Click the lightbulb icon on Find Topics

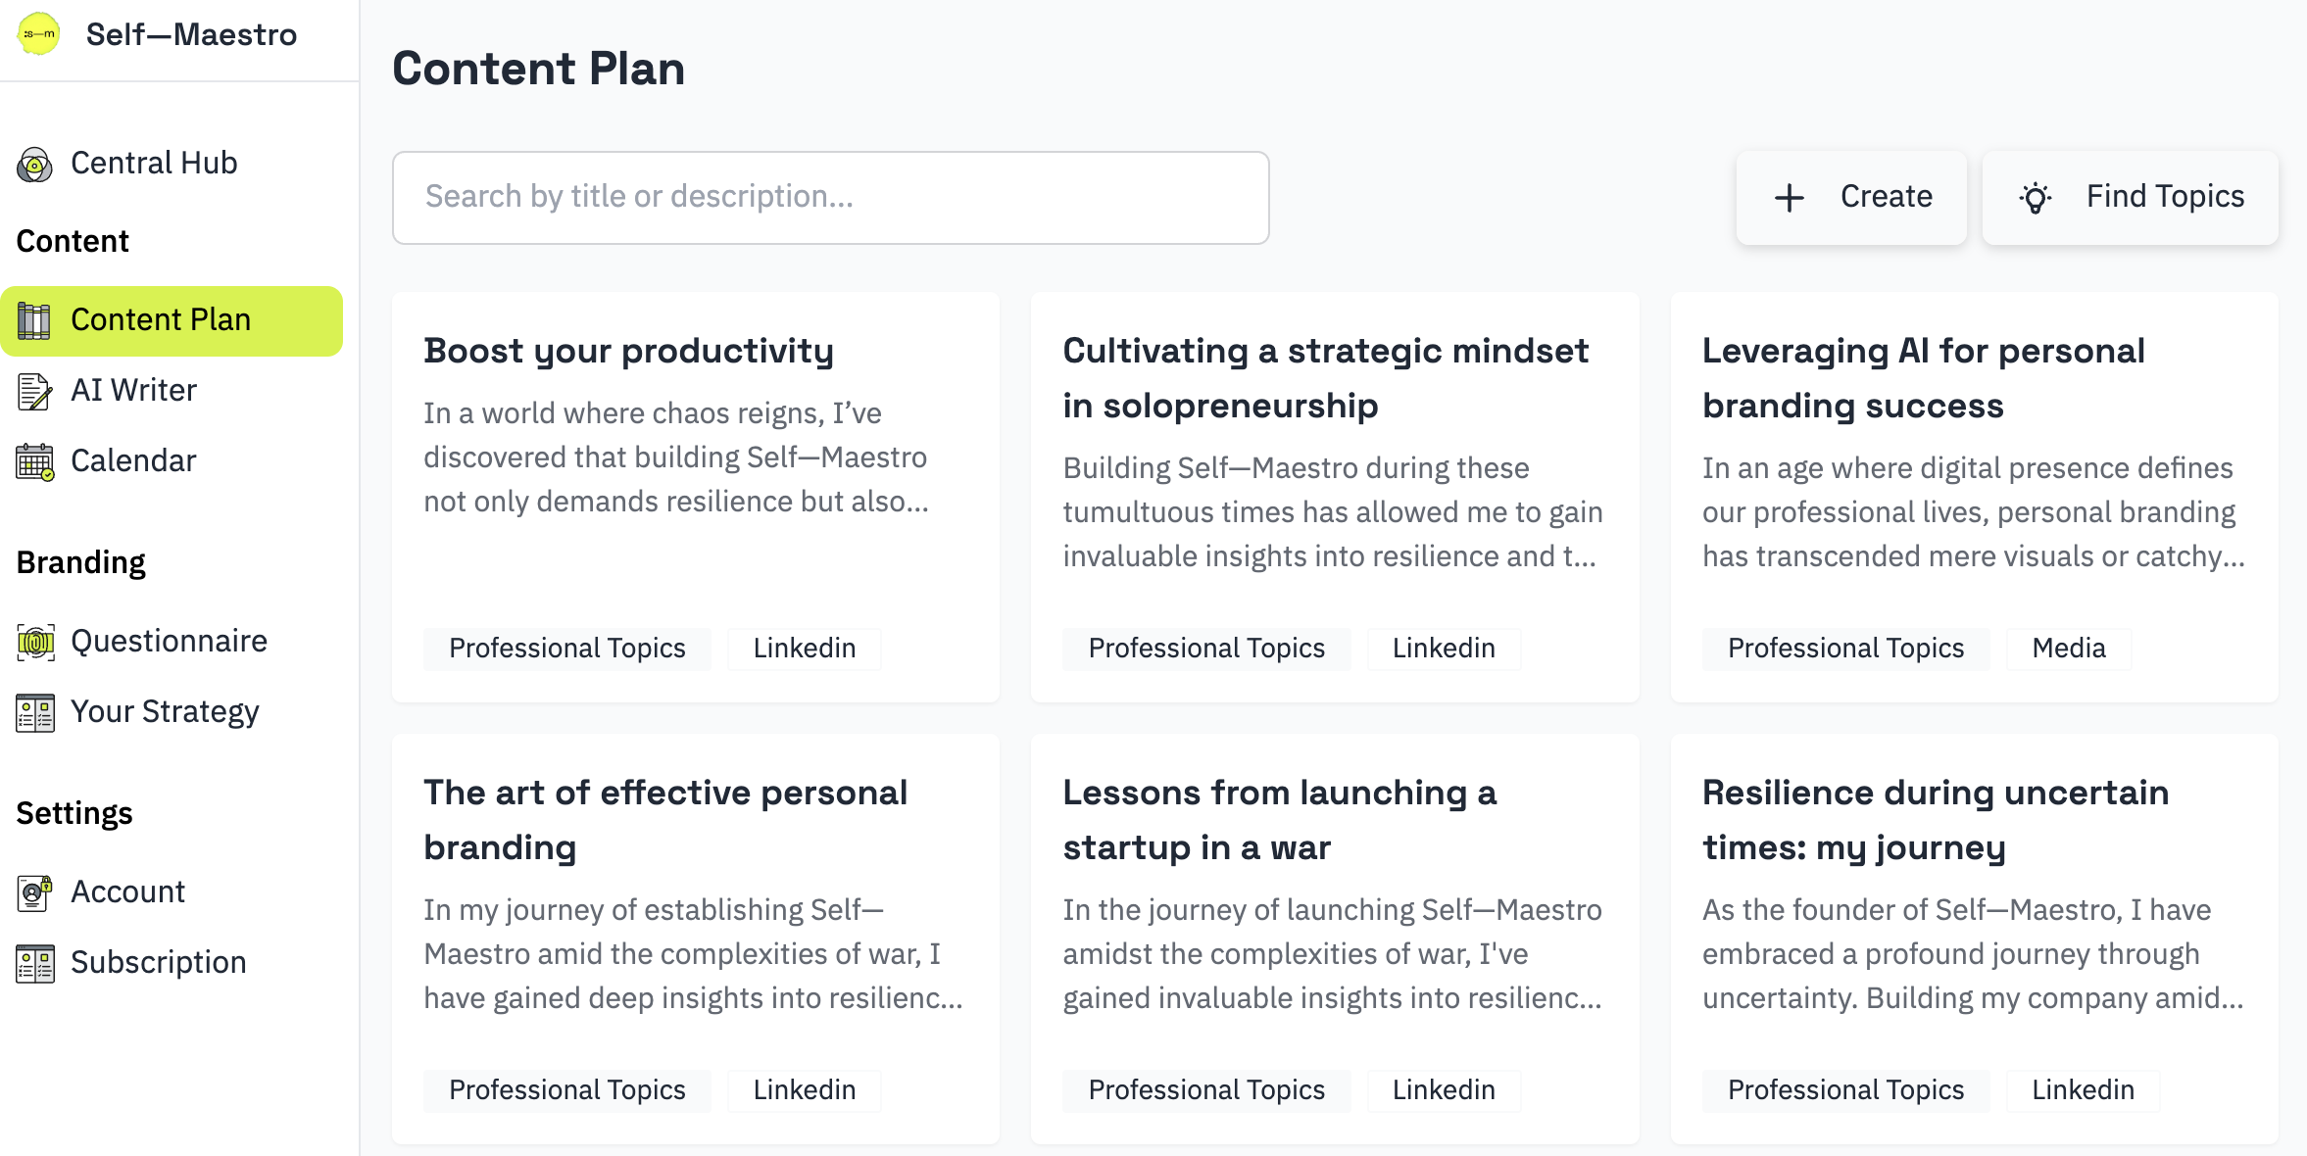(x=2036, y=198)
